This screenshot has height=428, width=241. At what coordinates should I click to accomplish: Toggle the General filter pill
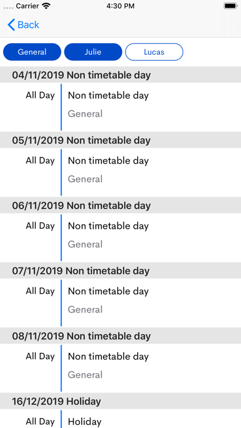point(32,52)
